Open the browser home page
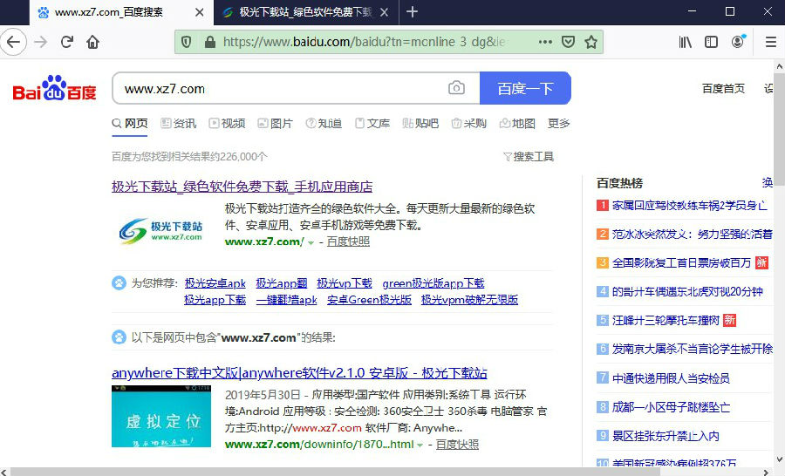Viewport: 785px width, 476px height. coord(92,42)
